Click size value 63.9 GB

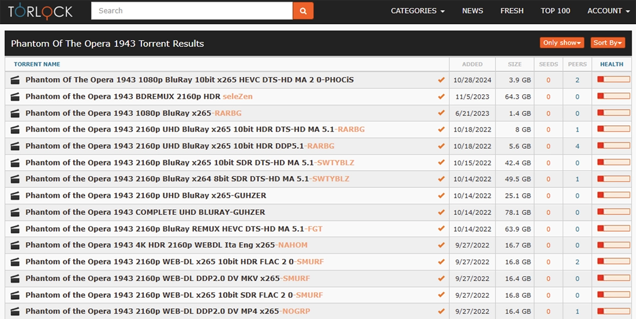(x=518, y=229)
